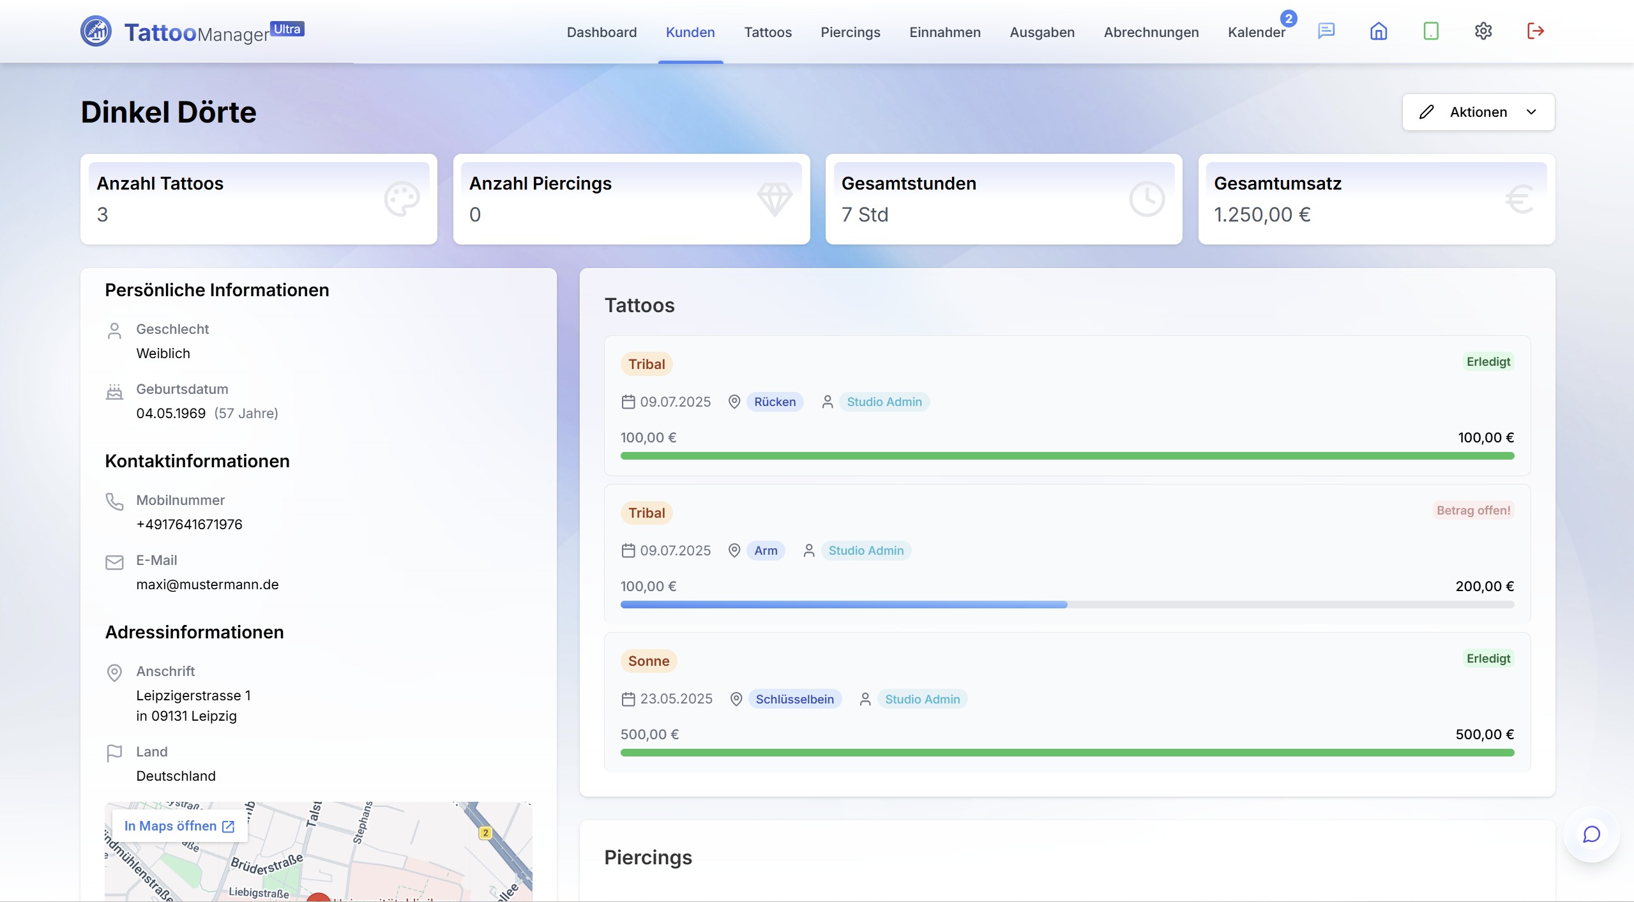This screenshot has height=902, width=1634.
Task: Click the address line Leipzigerstrasse 1
Action: click(193, 695)
